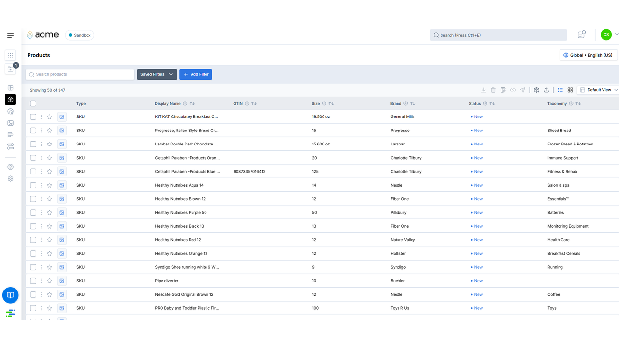Click the send paper plane icon
This screenshot has height=348, width=619.
point(522,90)
